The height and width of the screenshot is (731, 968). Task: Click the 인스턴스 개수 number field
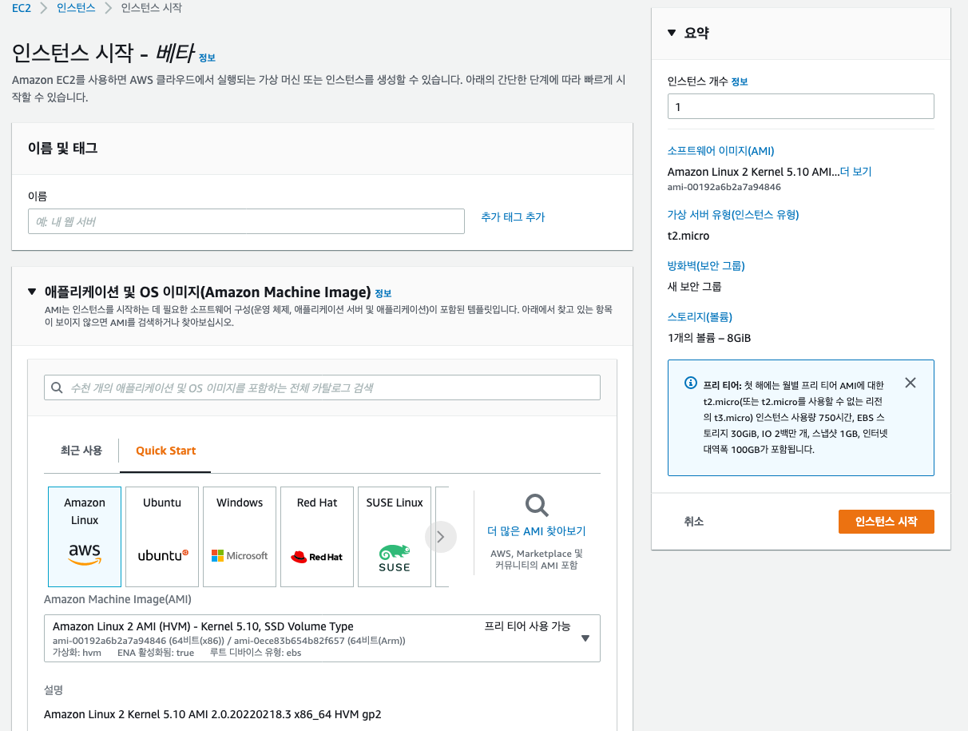click(x=801, y=106)
